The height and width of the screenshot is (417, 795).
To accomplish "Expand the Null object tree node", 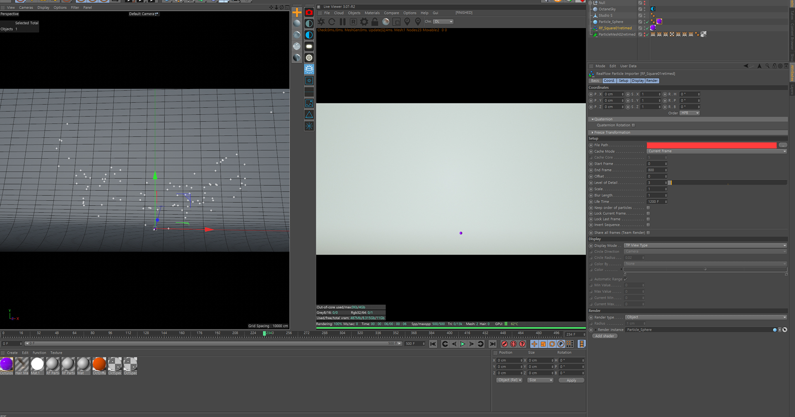I will point(590,2).
